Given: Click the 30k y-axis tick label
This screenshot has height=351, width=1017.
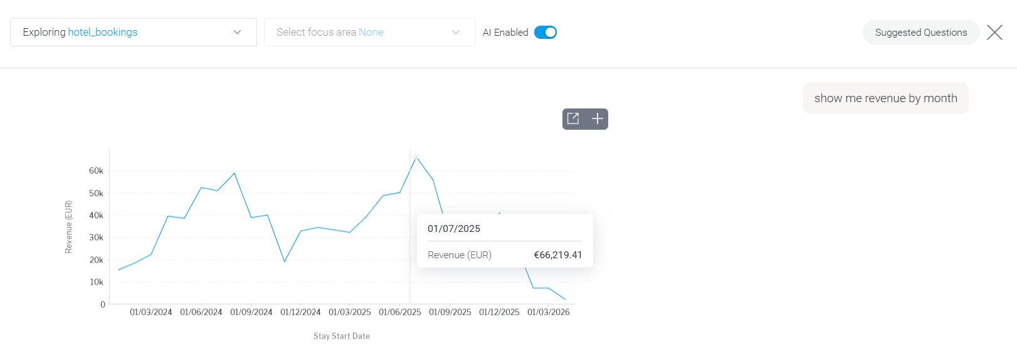Looking at the screenshot, I should point(96,238).
